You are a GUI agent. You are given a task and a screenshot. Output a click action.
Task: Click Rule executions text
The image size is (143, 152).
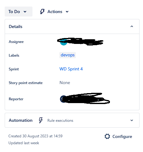point(60,121)
